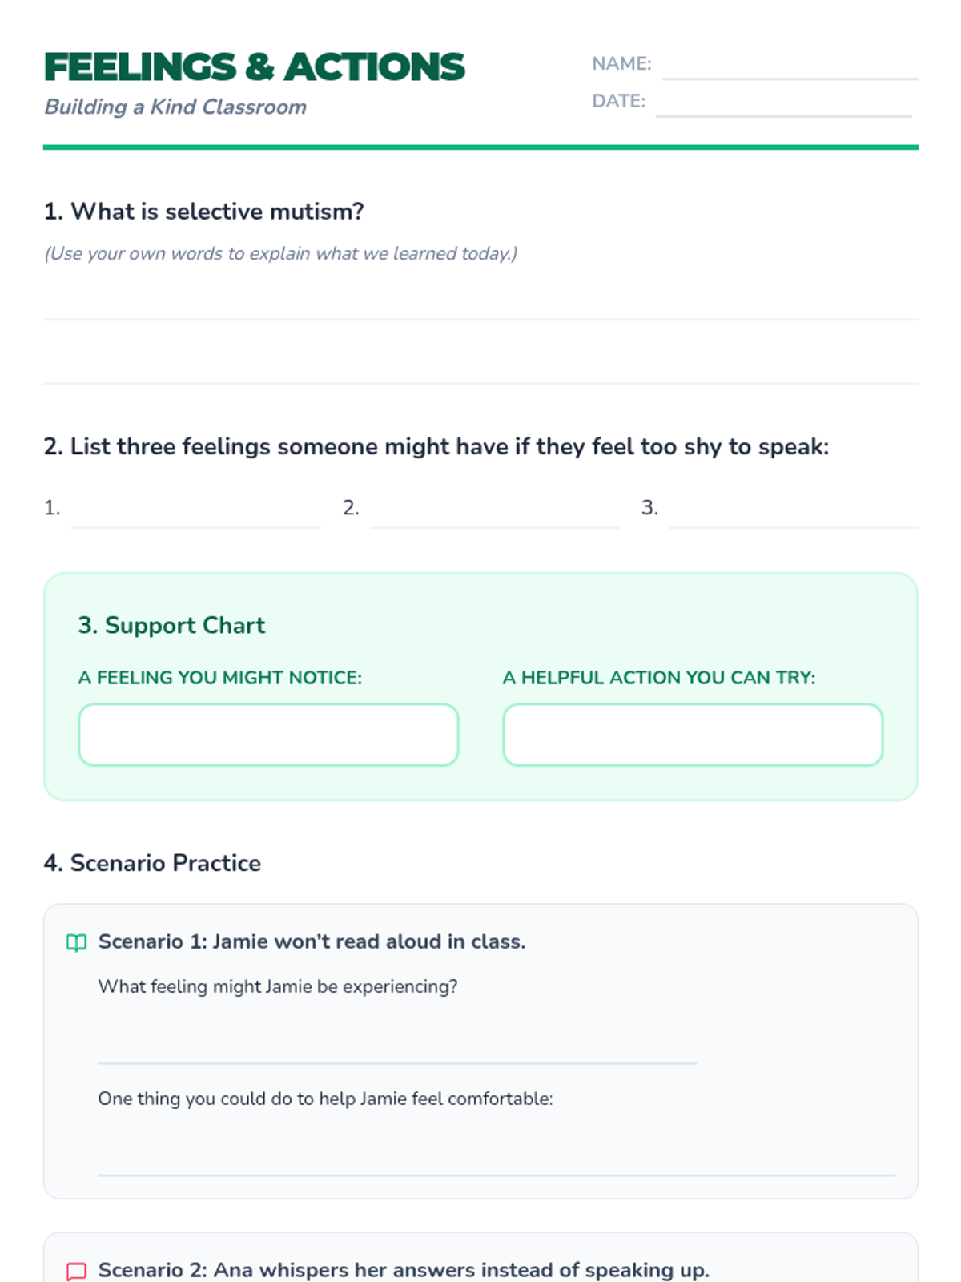The height and width of the screenshot is (1282, 961).
Task: Click the Feelings & Actions title
Action: [254, 67]
